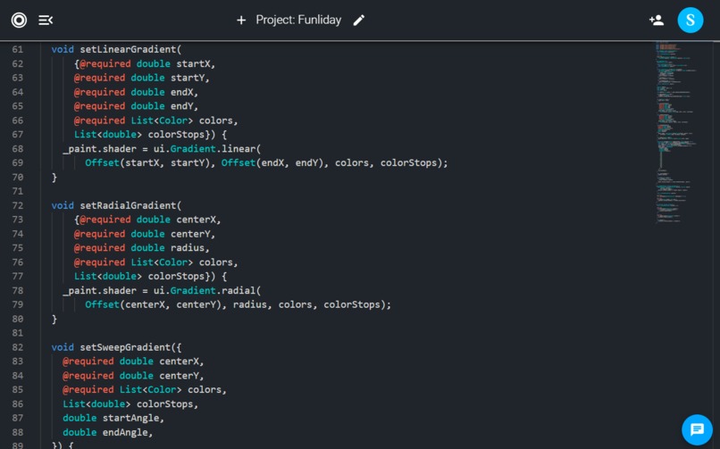Click Offset(centerX, centerY) on line 79
Viewport: 720px width, 449px height.
tap(155, 304)
